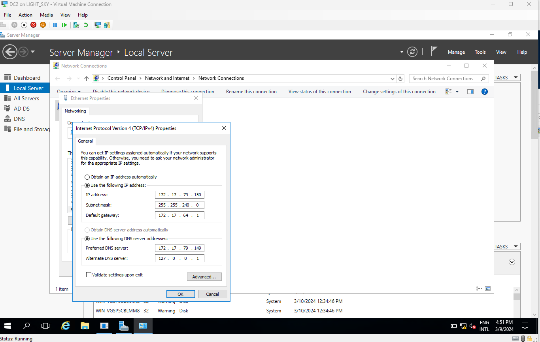
Task: Click the Enhanced Session monitor icon
Action: coord(98,25)
